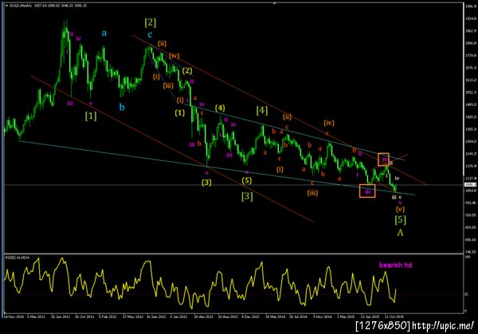Click the orange (v) wave label
The height and width of the screenshot is (334, 478).
coord(400,209)
